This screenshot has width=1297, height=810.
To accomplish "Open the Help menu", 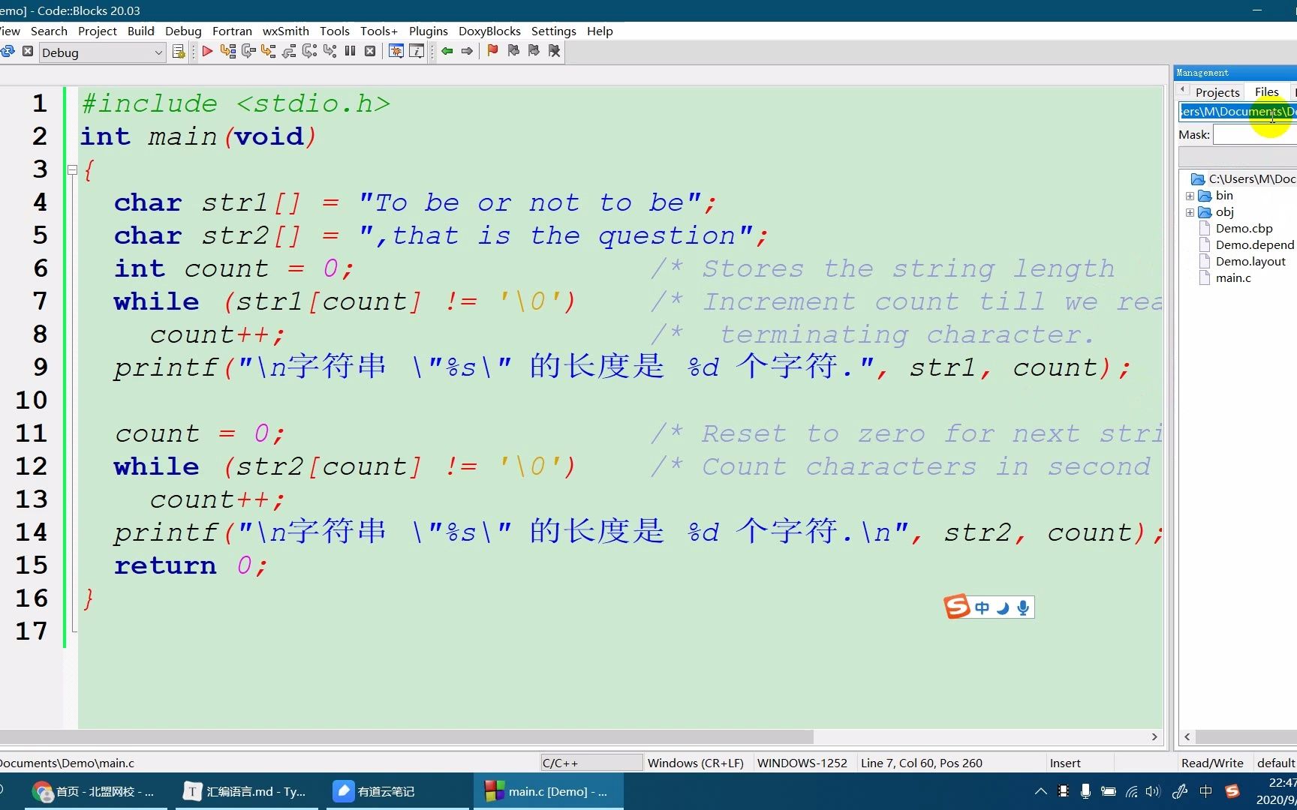I will (600, 31).
